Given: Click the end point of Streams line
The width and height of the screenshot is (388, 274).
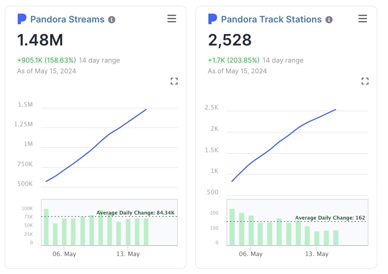Looking at the screenshot, I should pyautogui.click(x=146, y=109).
